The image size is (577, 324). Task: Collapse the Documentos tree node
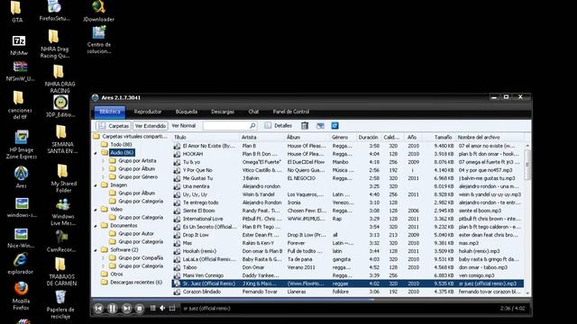click(x=96, y=226)
